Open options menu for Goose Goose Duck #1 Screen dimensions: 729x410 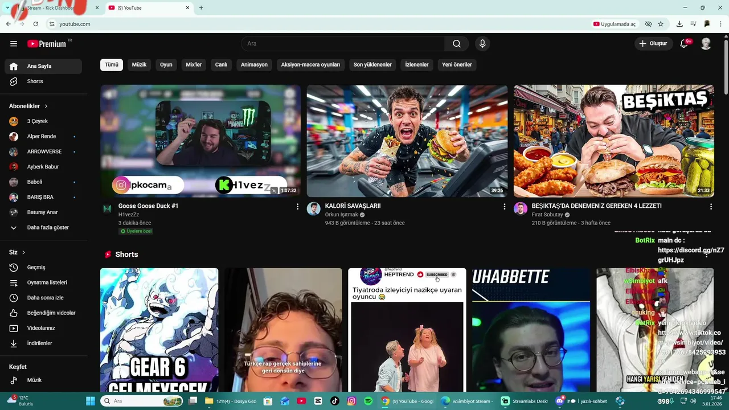click(297, 207)
